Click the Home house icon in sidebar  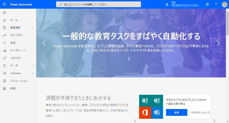click(5, 20)
